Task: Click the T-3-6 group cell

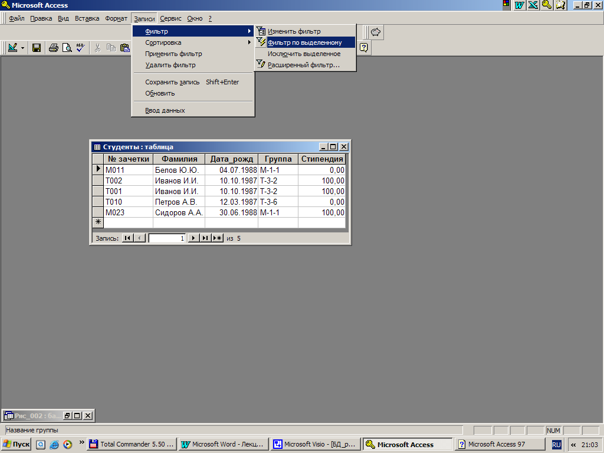Action: click(278, 202)
